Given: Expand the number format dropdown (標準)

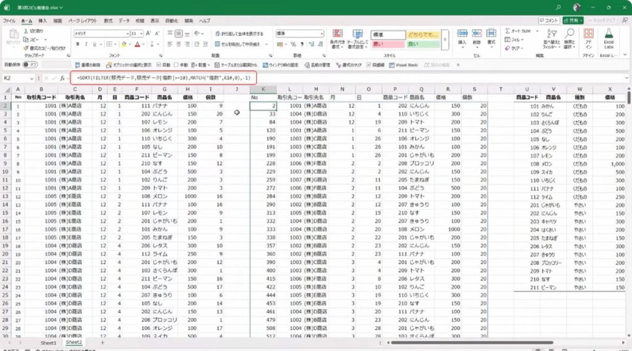Looking at the screenshot, I should tap(322, 33).
